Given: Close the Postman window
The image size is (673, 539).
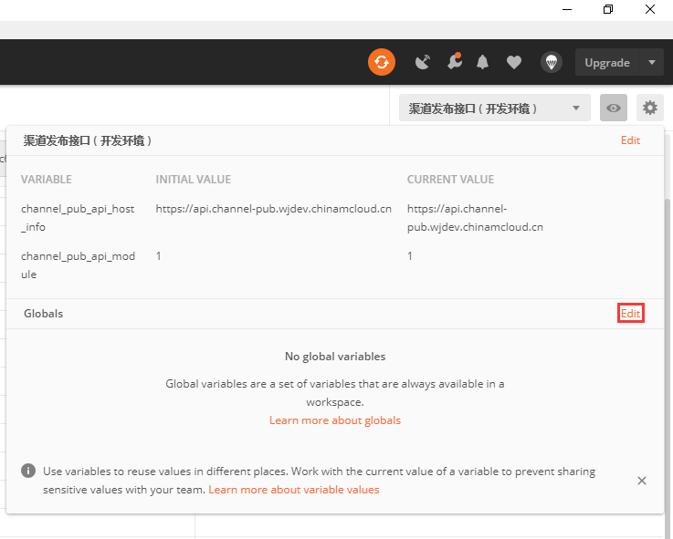Looking at the screenshot, I should [650, 9].
